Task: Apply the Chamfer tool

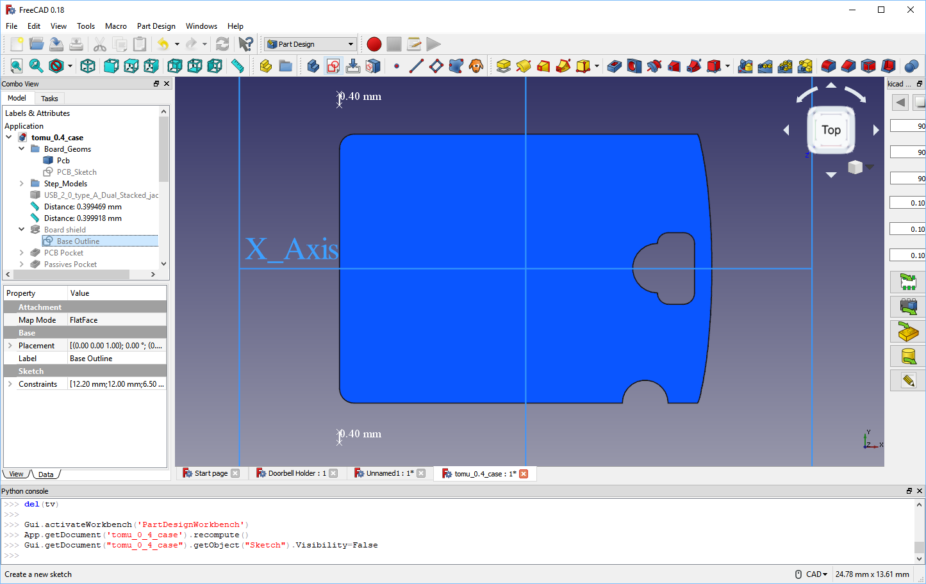Action: coord(847,66)
